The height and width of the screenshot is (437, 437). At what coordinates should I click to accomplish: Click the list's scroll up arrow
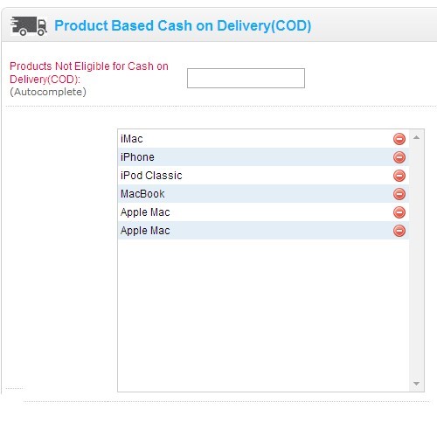pyautogui.click(x=416, y=137)
